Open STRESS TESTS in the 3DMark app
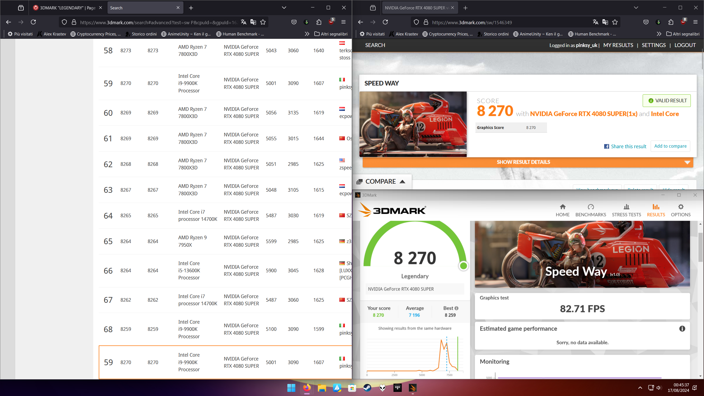This screenshot has height=396, width=704. (626, 210)
